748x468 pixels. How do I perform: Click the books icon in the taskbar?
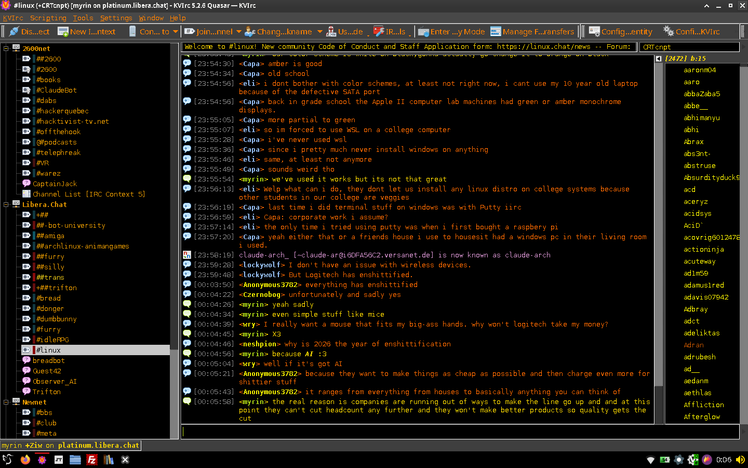pos(109,460)
